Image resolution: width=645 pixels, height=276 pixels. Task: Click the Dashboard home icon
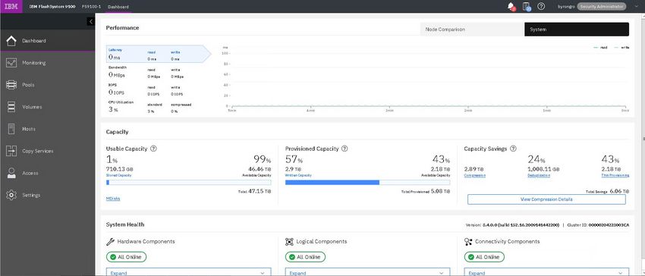(x=11, y=41)
